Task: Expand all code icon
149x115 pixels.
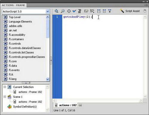Action: tap(110, 11)
